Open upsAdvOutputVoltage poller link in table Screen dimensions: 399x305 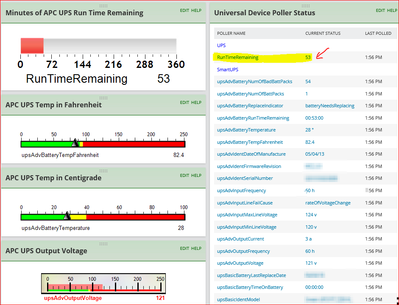(240, 263)
